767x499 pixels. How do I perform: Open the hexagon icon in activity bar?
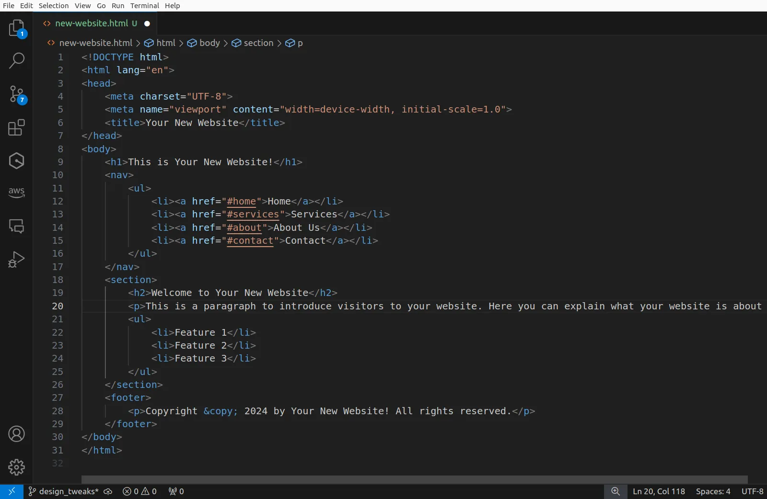pos(17,160)
